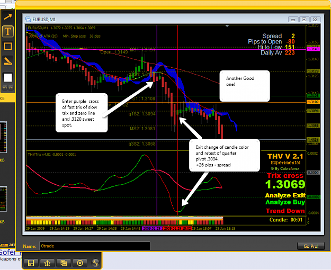Click the redo arrow button
Image resolution: width=331 pixels, height=270 pixels.
pos(11,87)
